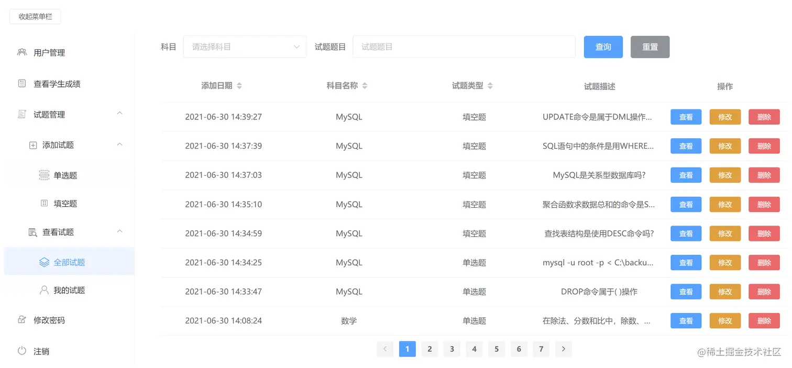
Task: Click 修改 for the mysql -u root row
Action: coord(725,262)
